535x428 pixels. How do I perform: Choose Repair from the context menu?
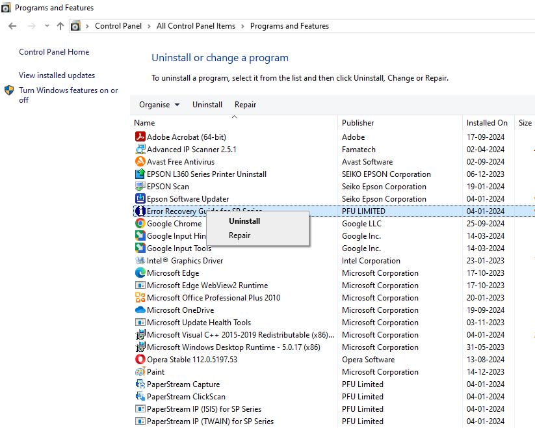(x=240, y=235)
